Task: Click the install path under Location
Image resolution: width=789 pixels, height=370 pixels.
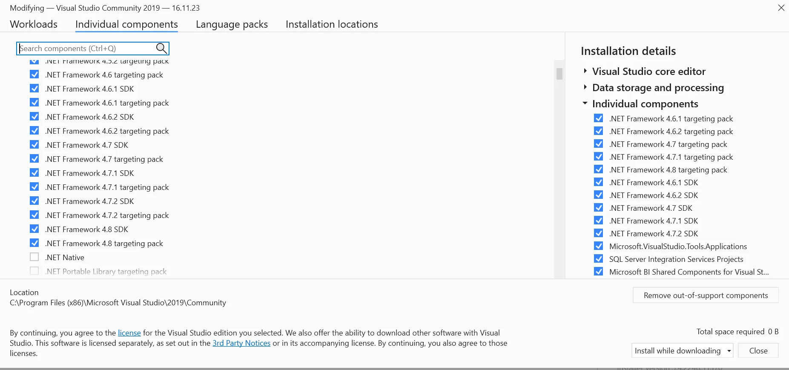Action: click(118, 303)
